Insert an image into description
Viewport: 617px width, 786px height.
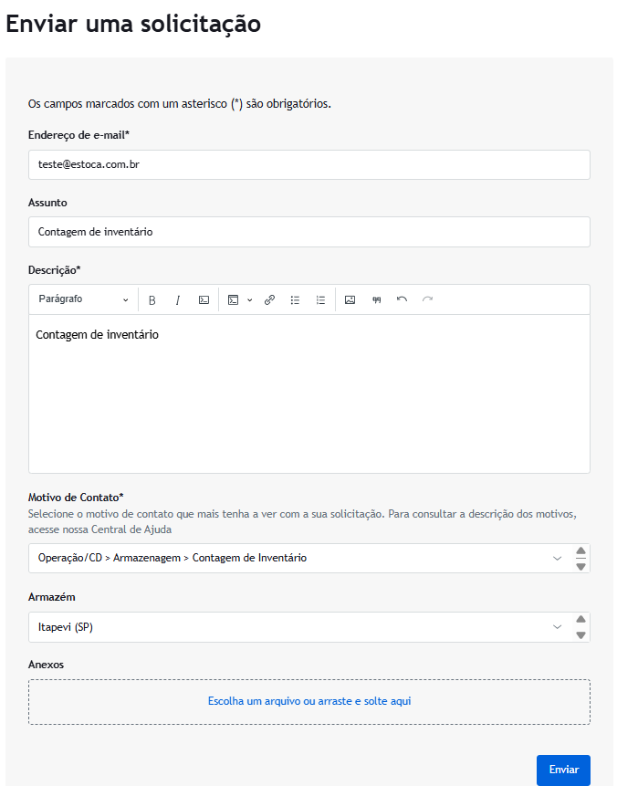point(350,299)
